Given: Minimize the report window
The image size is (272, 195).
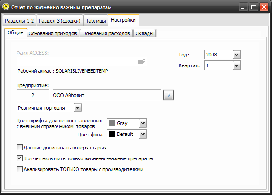Looking at the screenshot, I should [243, 7].
